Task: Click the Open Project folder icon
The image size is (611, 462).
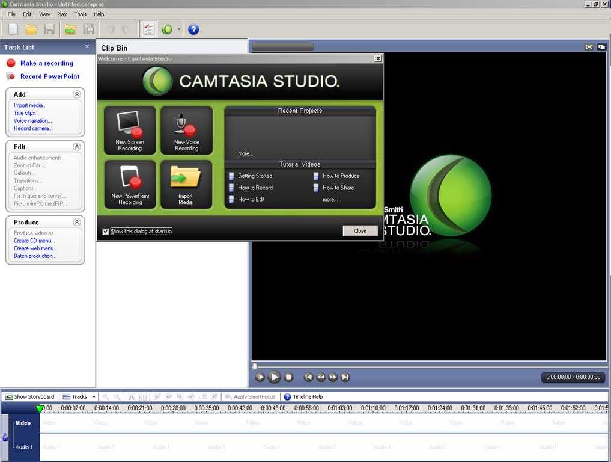Action: (x=31, y=29)
